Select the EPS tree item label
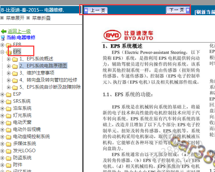 pyautogui.click(x=17, y=52)
